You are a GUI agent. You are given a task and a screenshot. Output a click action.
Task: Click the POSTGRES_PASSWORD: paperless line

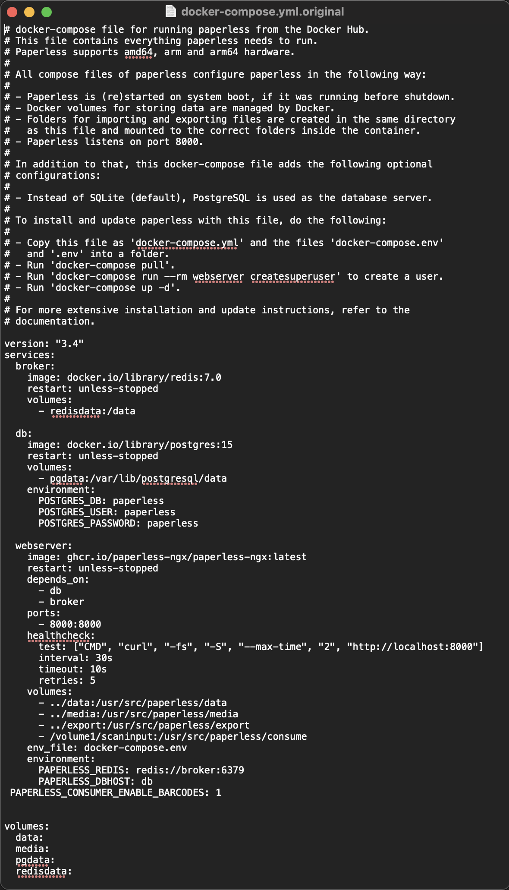118,524
